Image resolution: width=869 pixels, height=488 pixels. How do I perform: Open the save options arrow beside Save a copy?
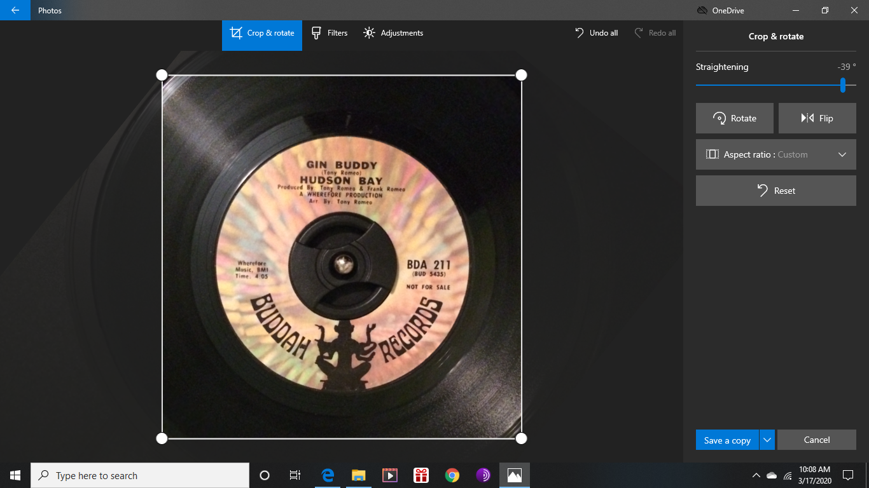[767, 440]
